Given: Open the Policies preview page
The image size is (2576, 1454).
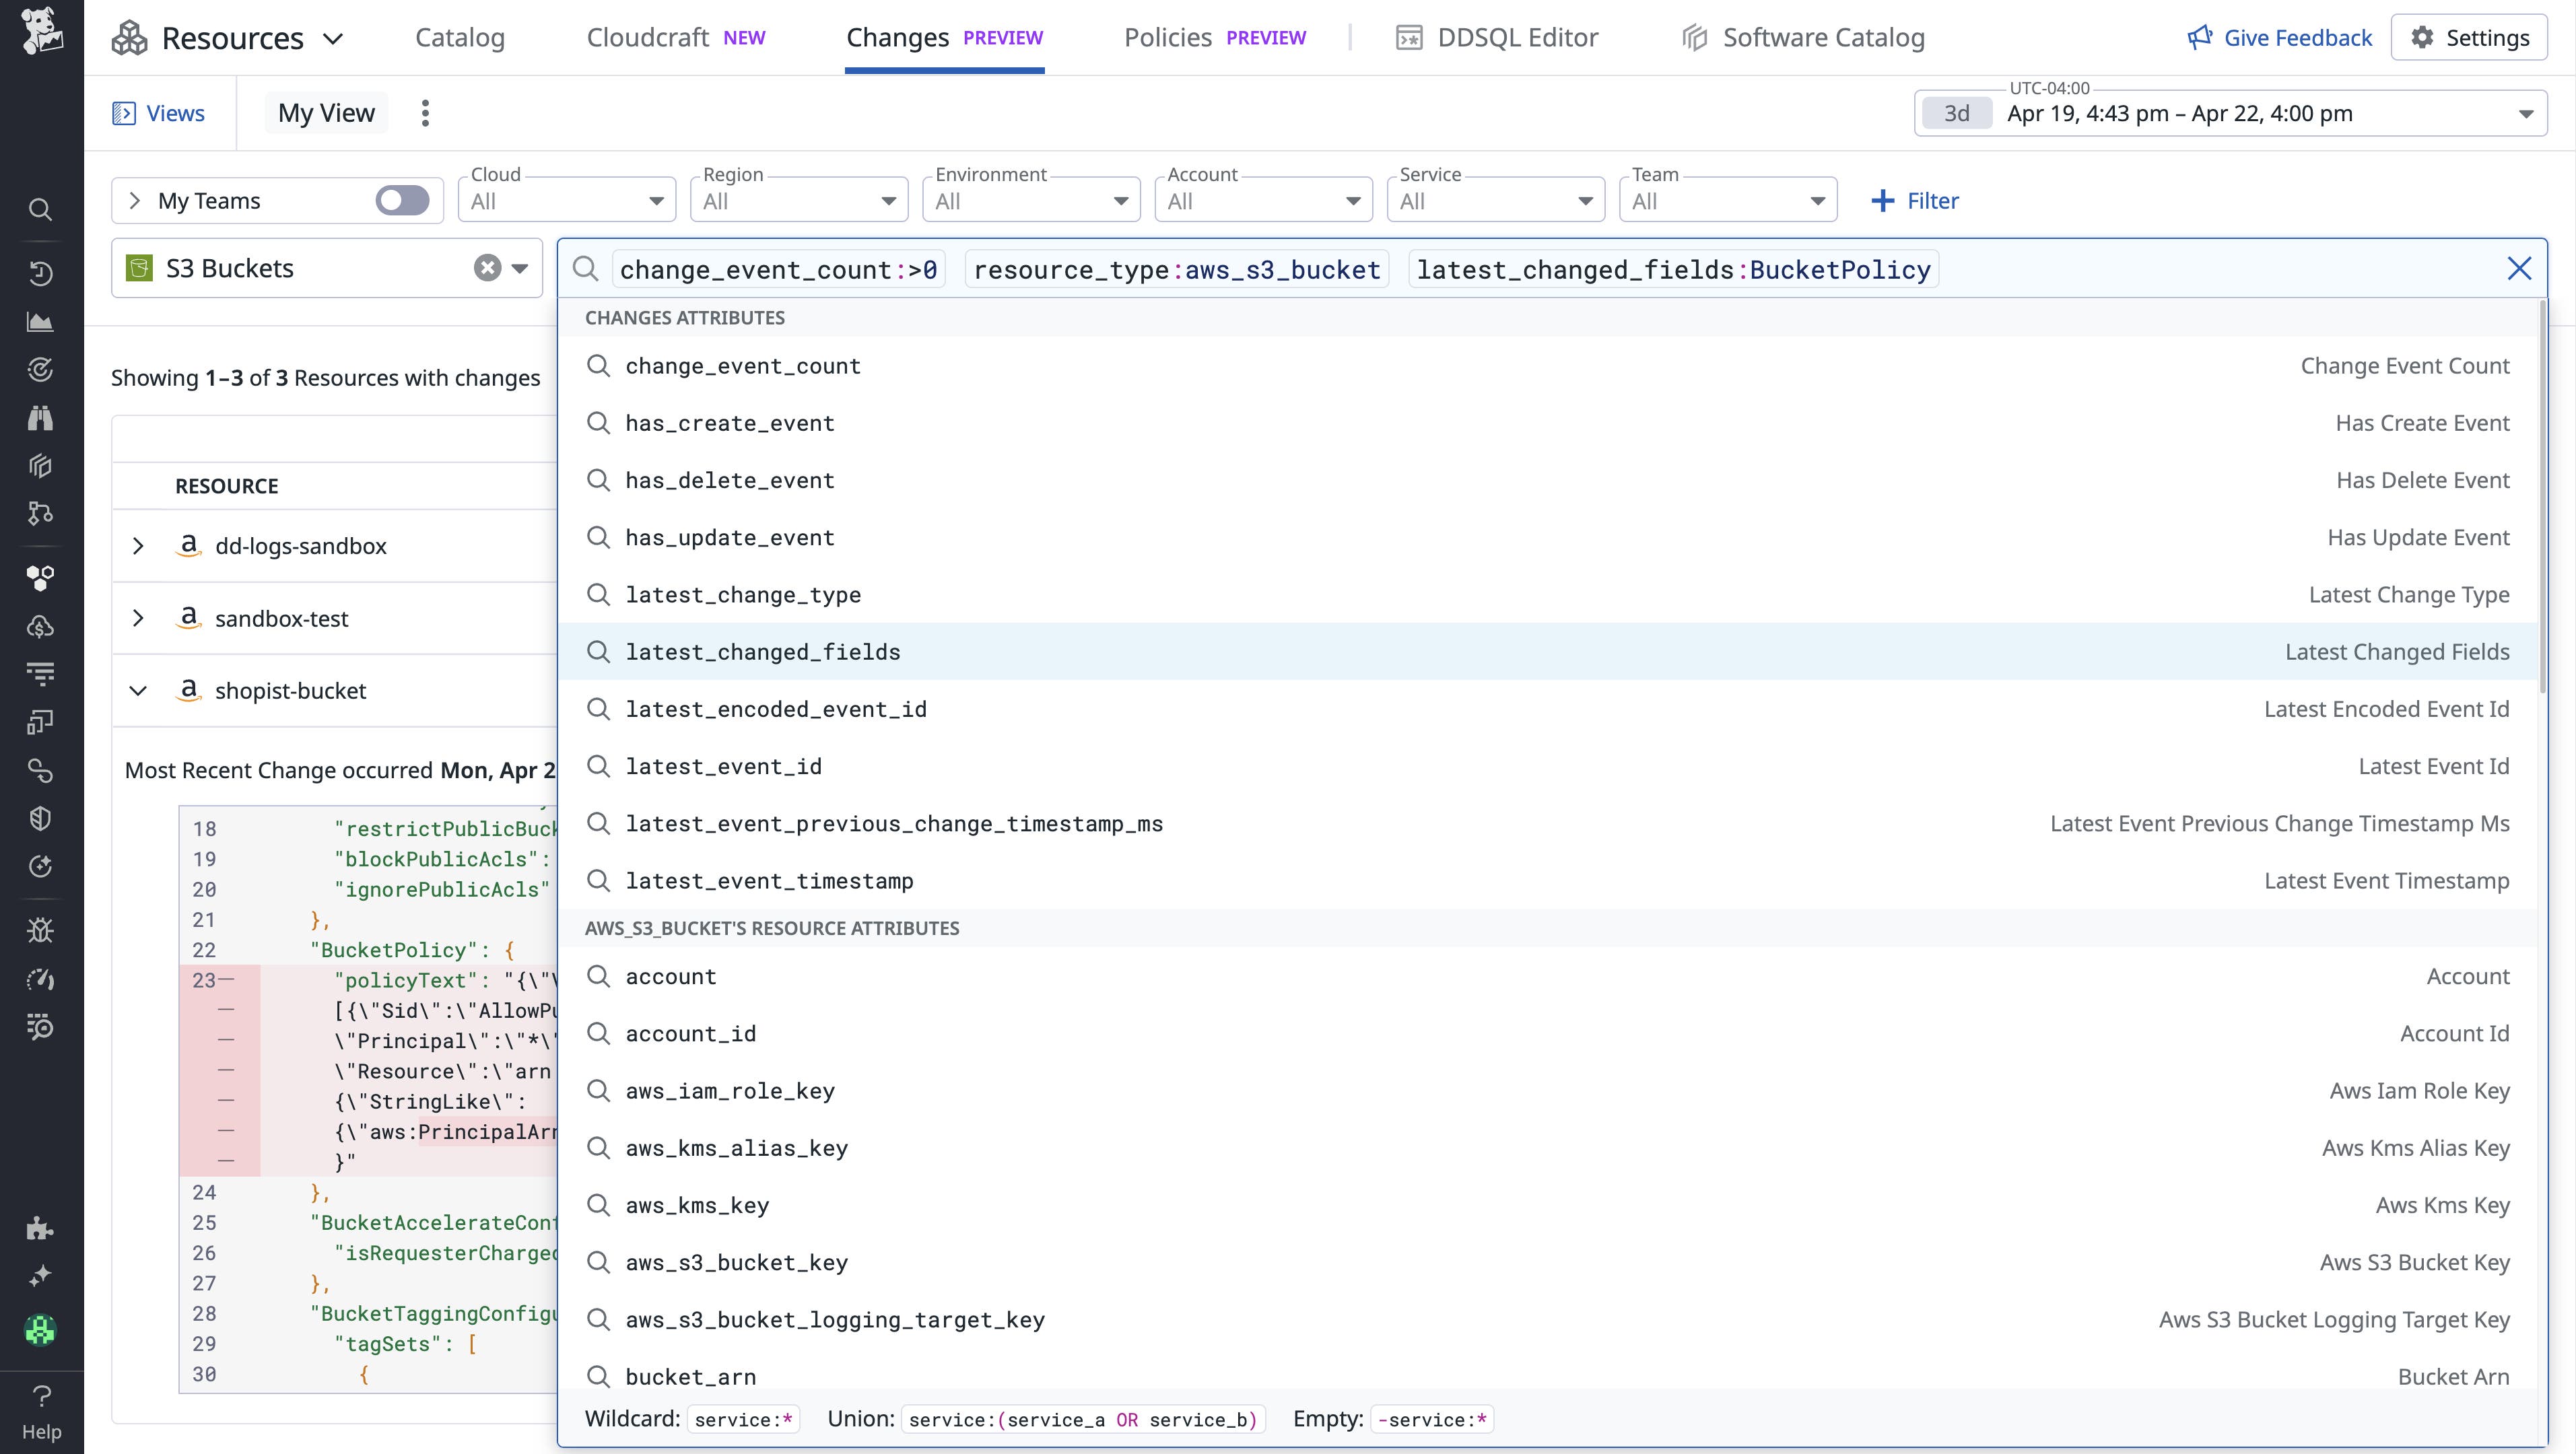Looking at the screenshot, I should (x=1166, y=37).
